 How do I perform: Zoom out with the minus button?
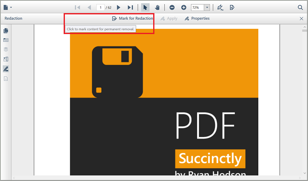[x=172, y=7]
